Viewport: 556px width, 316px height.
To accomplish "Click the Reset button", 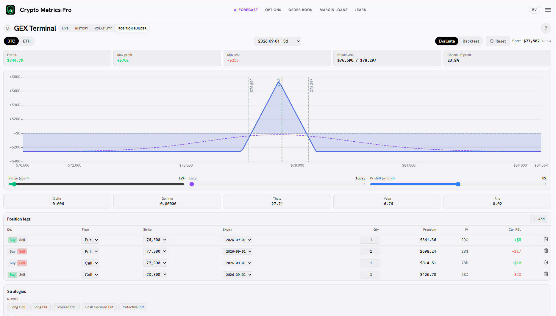I will click(x=498, y=41).
